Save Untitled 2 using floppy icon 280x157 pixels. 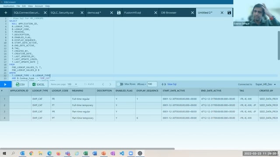tap(229, 13)
